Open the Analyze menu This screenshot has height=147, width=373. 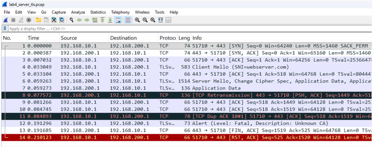click(x=78, y=12)
